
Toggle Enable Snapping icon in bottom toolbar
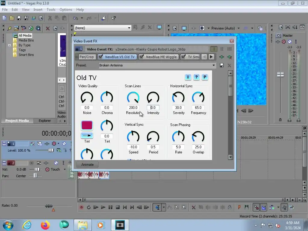[x=256, y=207]
